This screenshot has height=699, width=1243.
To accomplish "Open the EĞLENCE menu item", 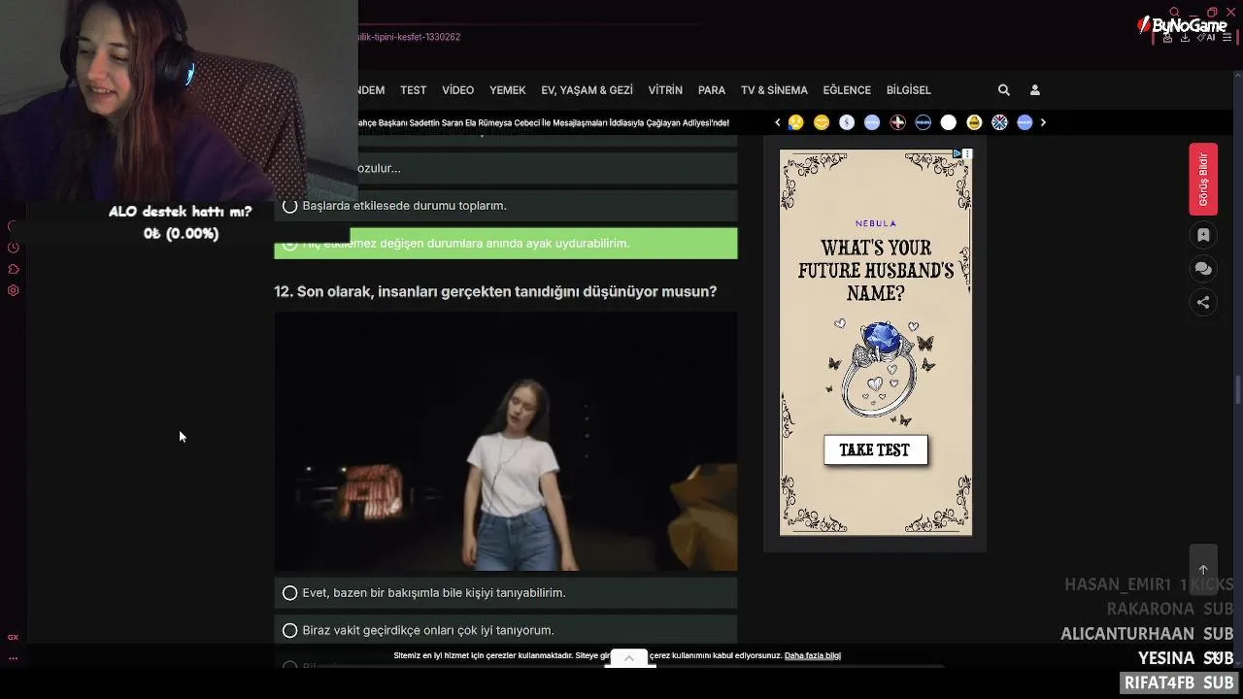I will [847, 90].
